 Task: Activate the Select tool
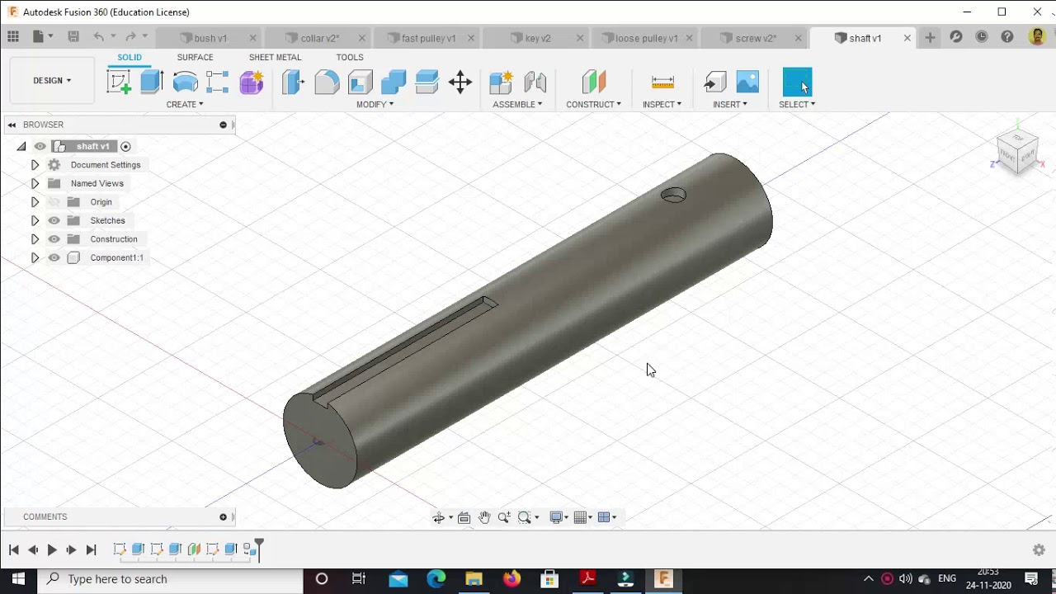(797, 82)
